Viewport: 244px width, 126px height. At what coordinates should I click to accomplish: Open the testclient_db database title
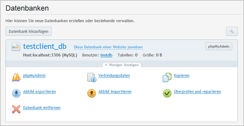pos(45,46)
